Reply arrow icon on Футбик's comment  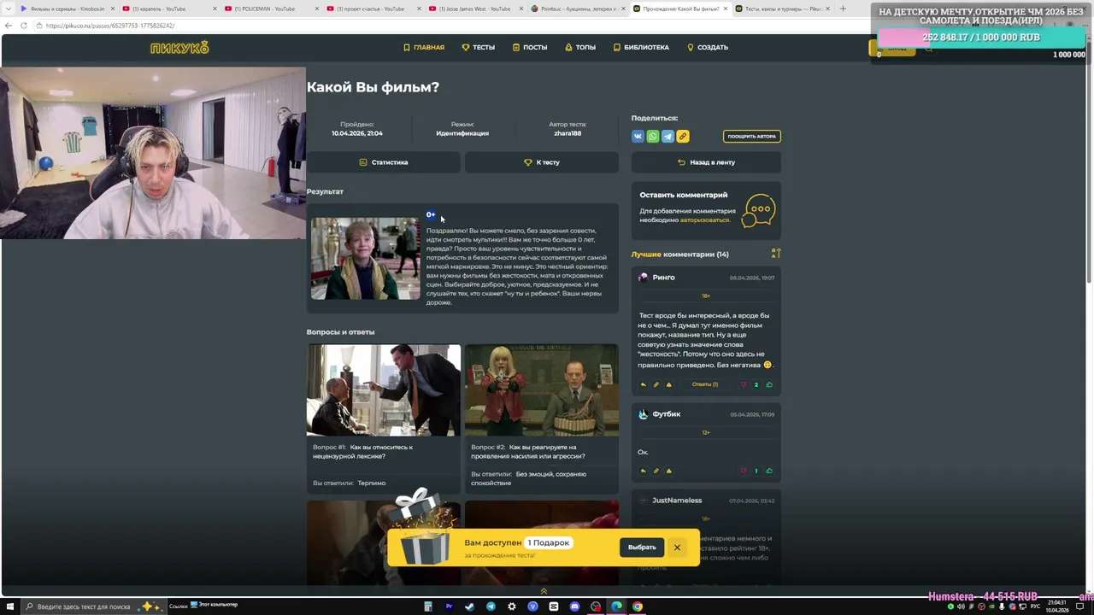pyautogui.click(x=644, y=471)
